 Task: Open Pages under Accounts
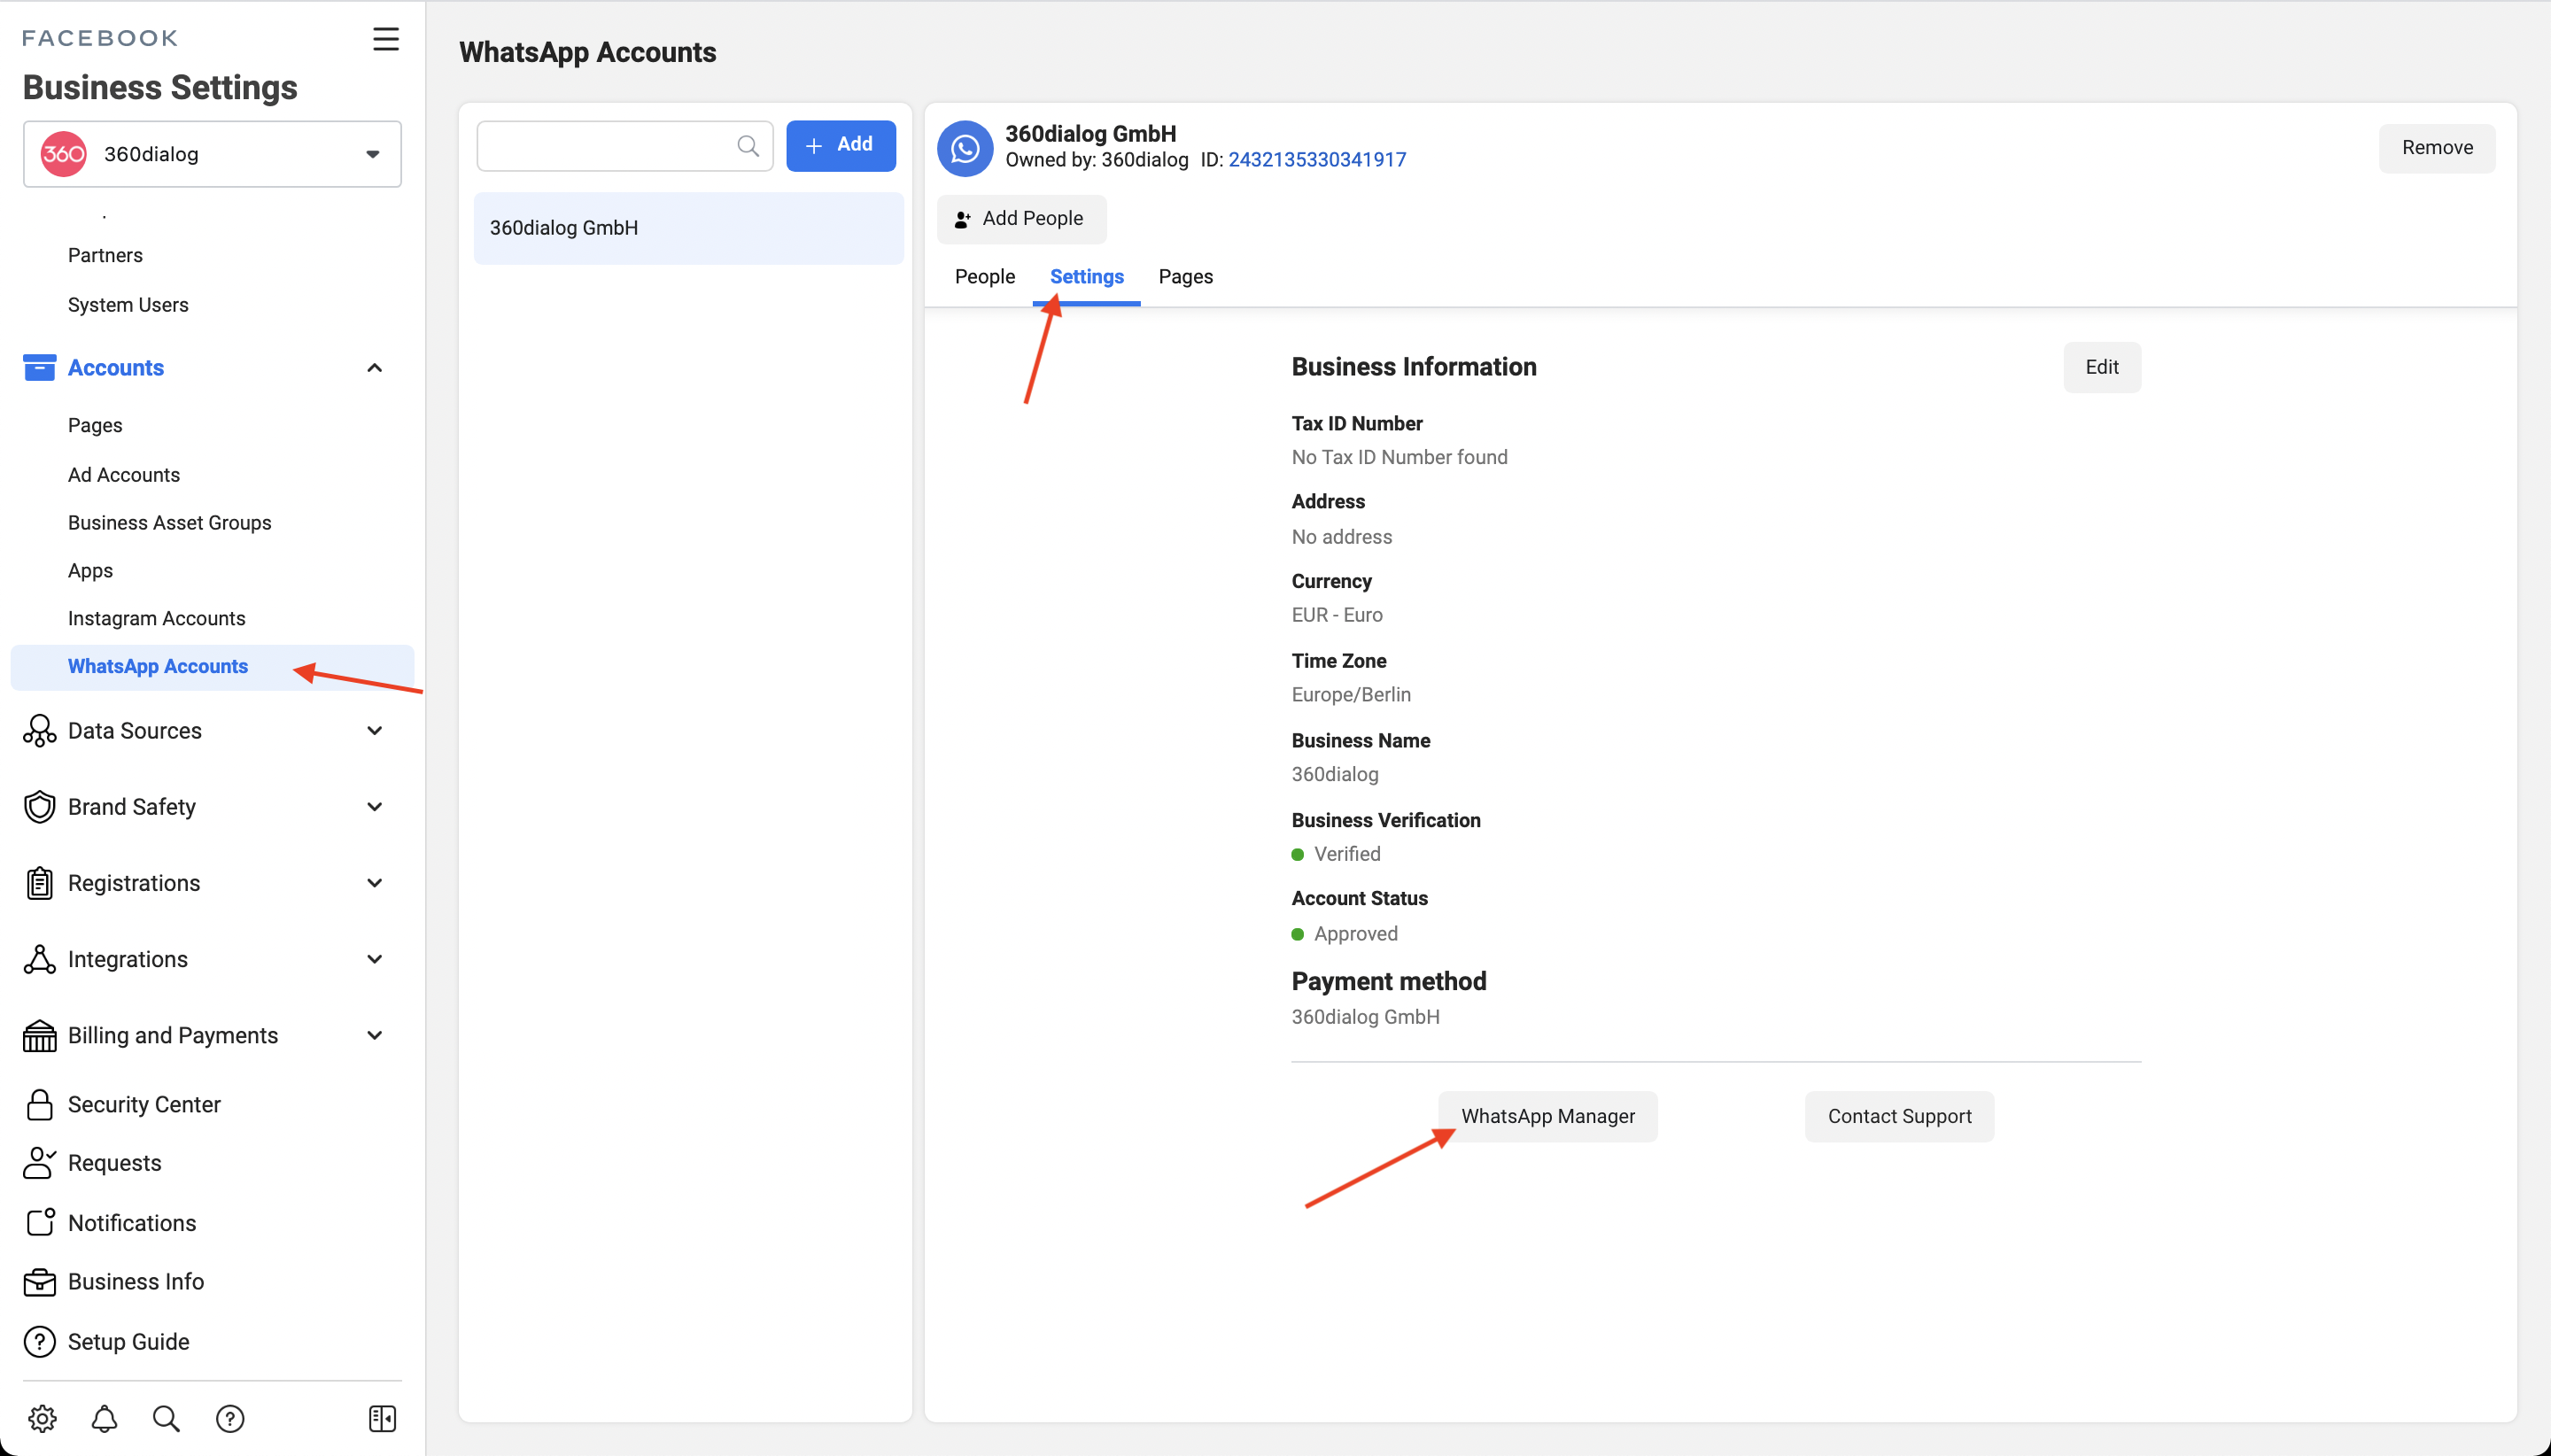(95, 425)
